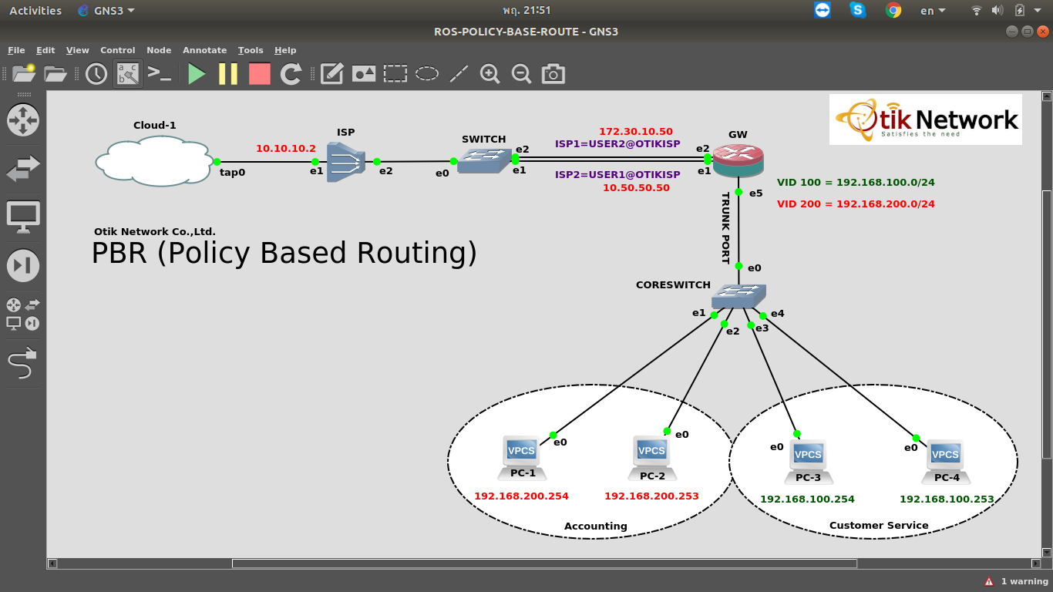Open the system power and volume menu
Viewport: 1053px width, 592px height.
coord(1006,10)
